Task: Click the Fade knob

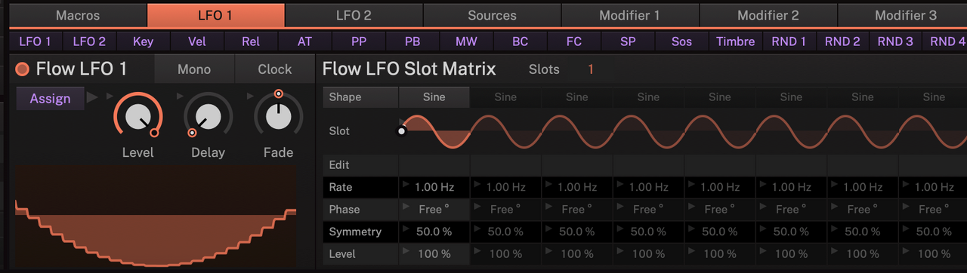Action: (x=279, y=116)
